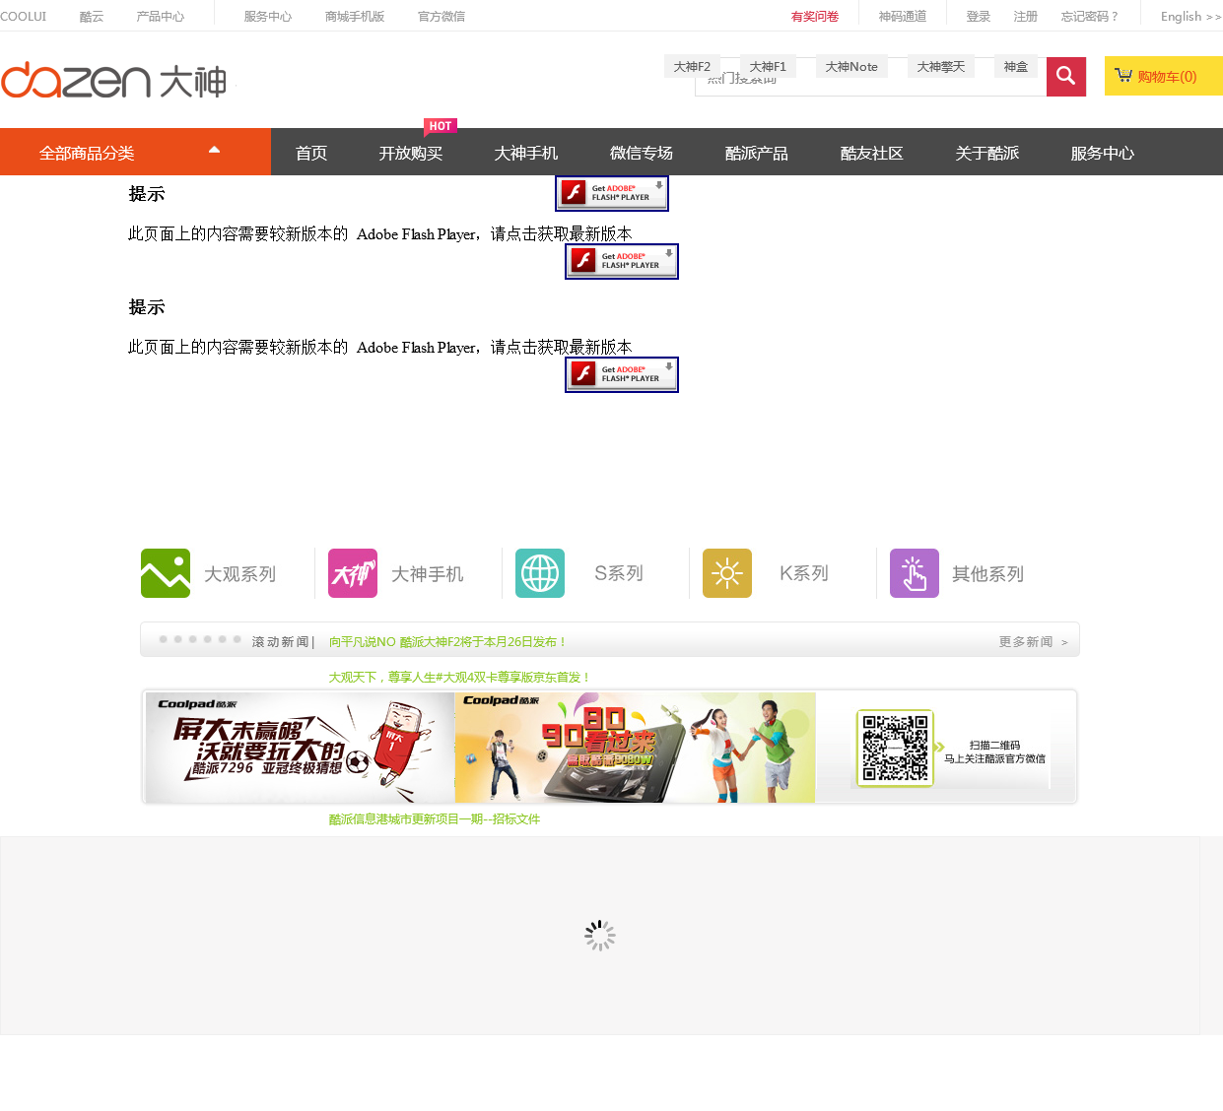Viewport: 1223px width, 1111px height.
Task: Select the 大神F1 hot search tag
Action: click(768, 66)
